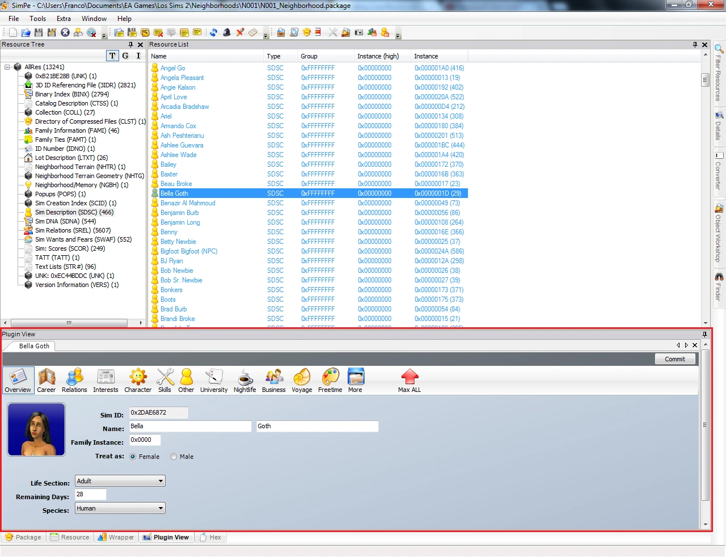Select Sim Description (SDSC) tree item

point(74,212)
